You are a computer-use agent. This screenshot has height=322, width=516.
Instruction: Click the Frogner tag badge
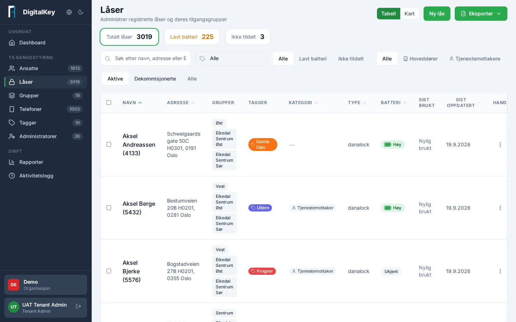[x=262, y=271]
